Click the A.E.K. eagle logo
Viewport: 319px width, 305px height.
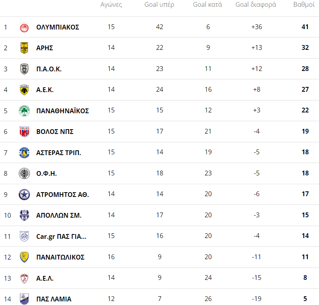click(x=24, y=90)
